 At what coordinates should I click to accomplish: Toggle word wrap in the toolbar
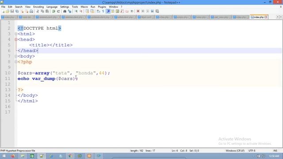point(98,11)
